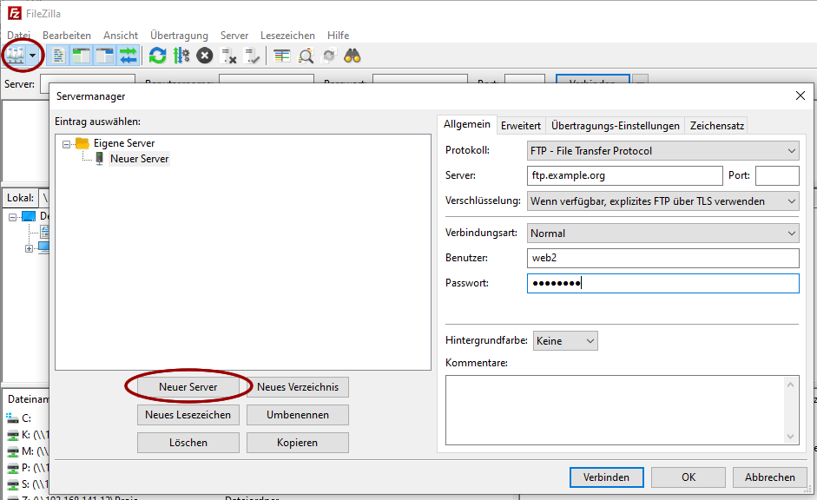Click Kommentare scrollbar up arrow

click(790, 385)
